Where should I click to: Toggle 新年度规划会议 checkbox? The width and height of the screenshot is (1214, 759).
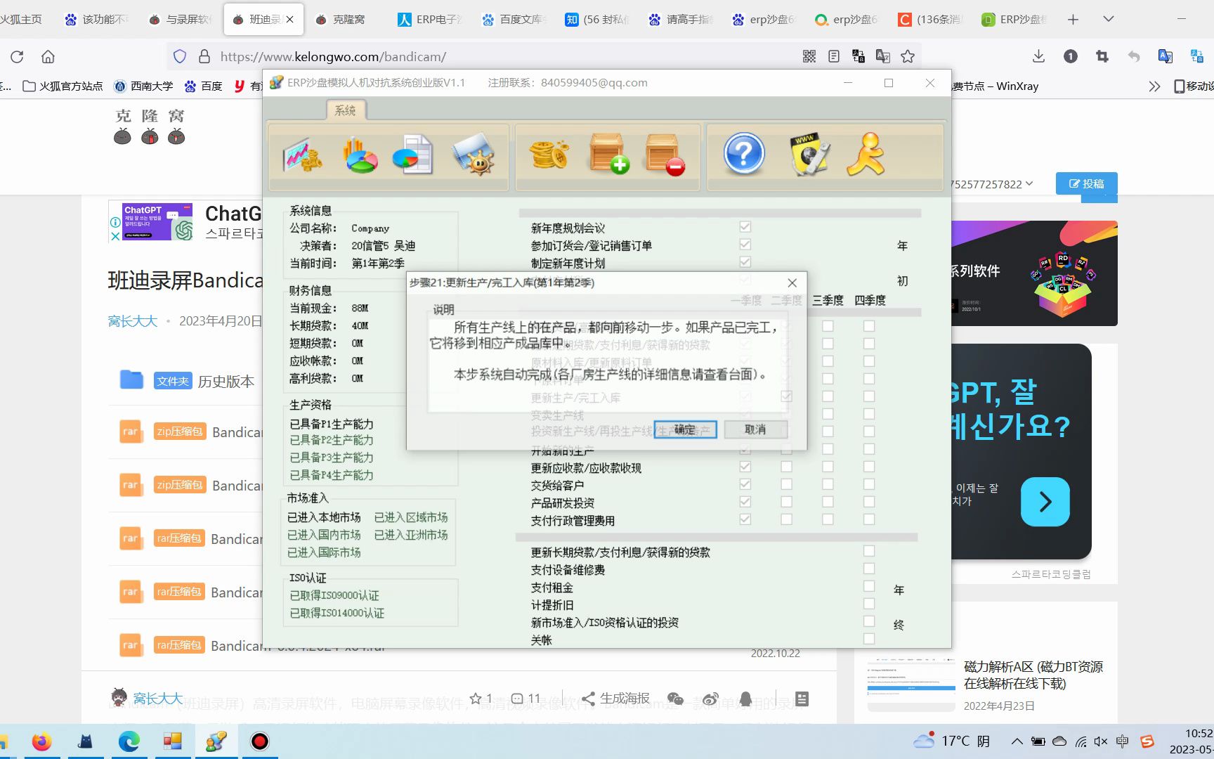[x=745, y=227]
